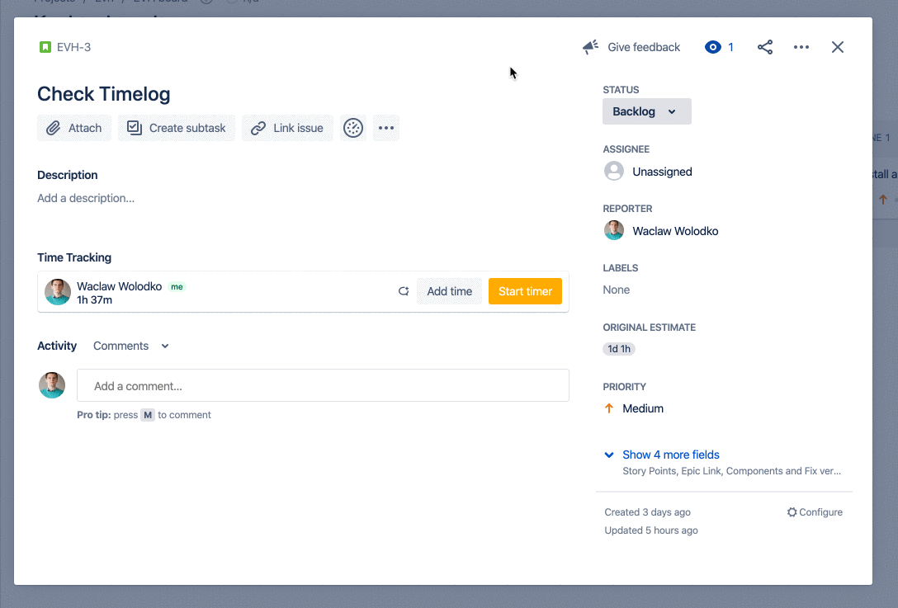Click Attach to add a file
This screenshot has height=608, width=898.
click(74, 128)
